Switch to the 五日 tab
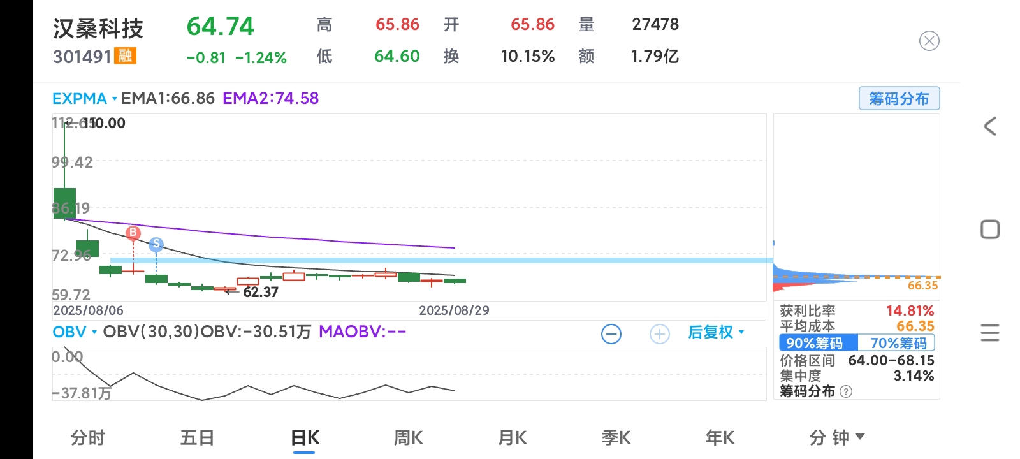The image size is (1020, 459). click(197, 437)
